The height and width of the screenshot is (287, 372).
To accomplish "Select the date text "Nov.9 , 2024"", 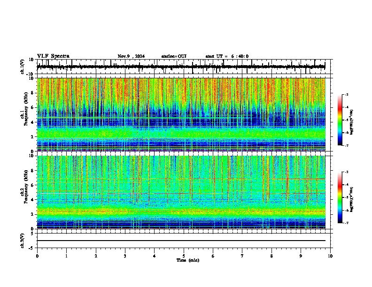I will [x=131, y=56].
